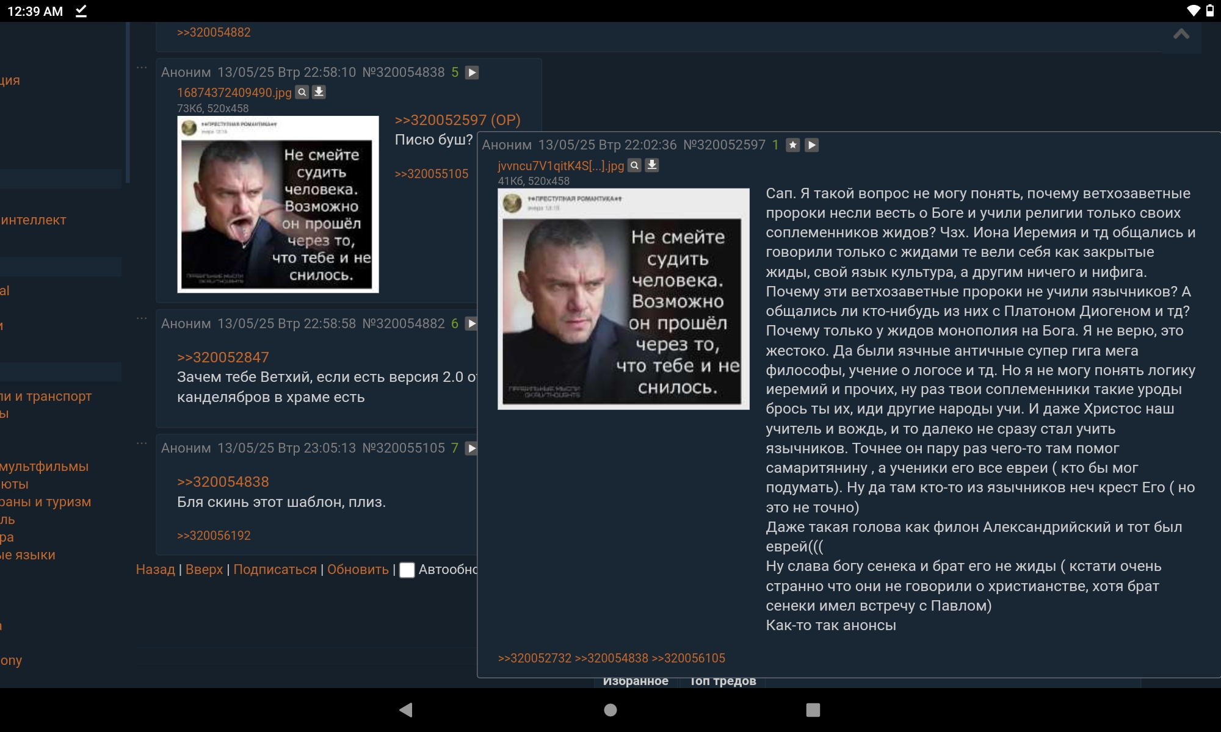The image size is (1221, 732).
Task: Open options dots beside post №320054882
Action: click(142, 318)
